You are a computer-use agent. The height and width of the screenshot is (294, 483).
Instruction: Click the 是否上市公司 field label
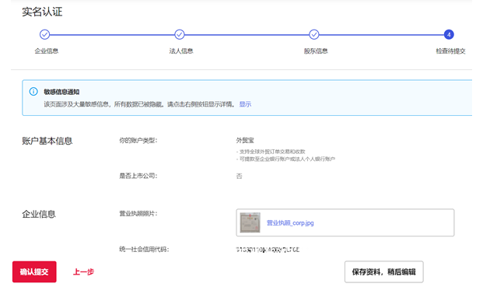click(138, 176)
